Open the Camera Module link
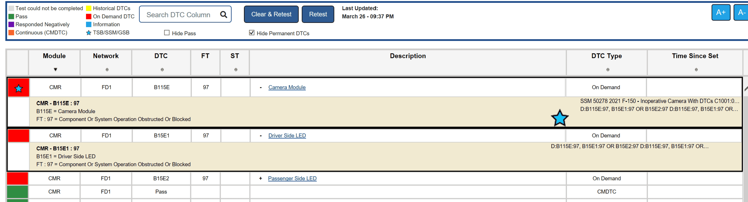This screenshot has width=748, height=202. pos(287,88)
